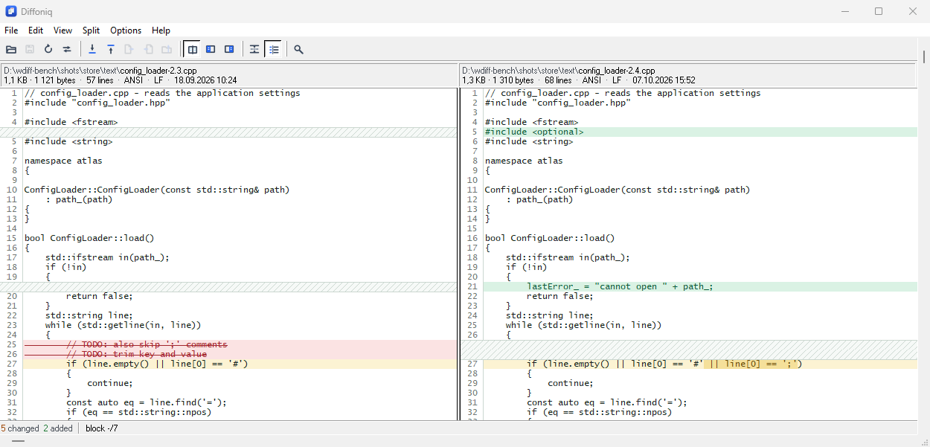Click the left file date 18.09.2026 10:24
Viewport: 930px width, 447px height.
pos(205,80)
